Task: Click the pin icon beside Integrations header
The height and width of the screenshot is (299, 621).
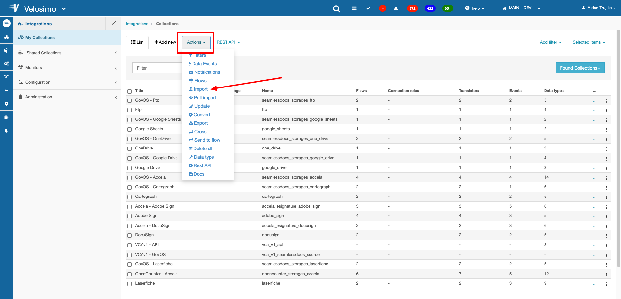Action: (x=114, y=23)
